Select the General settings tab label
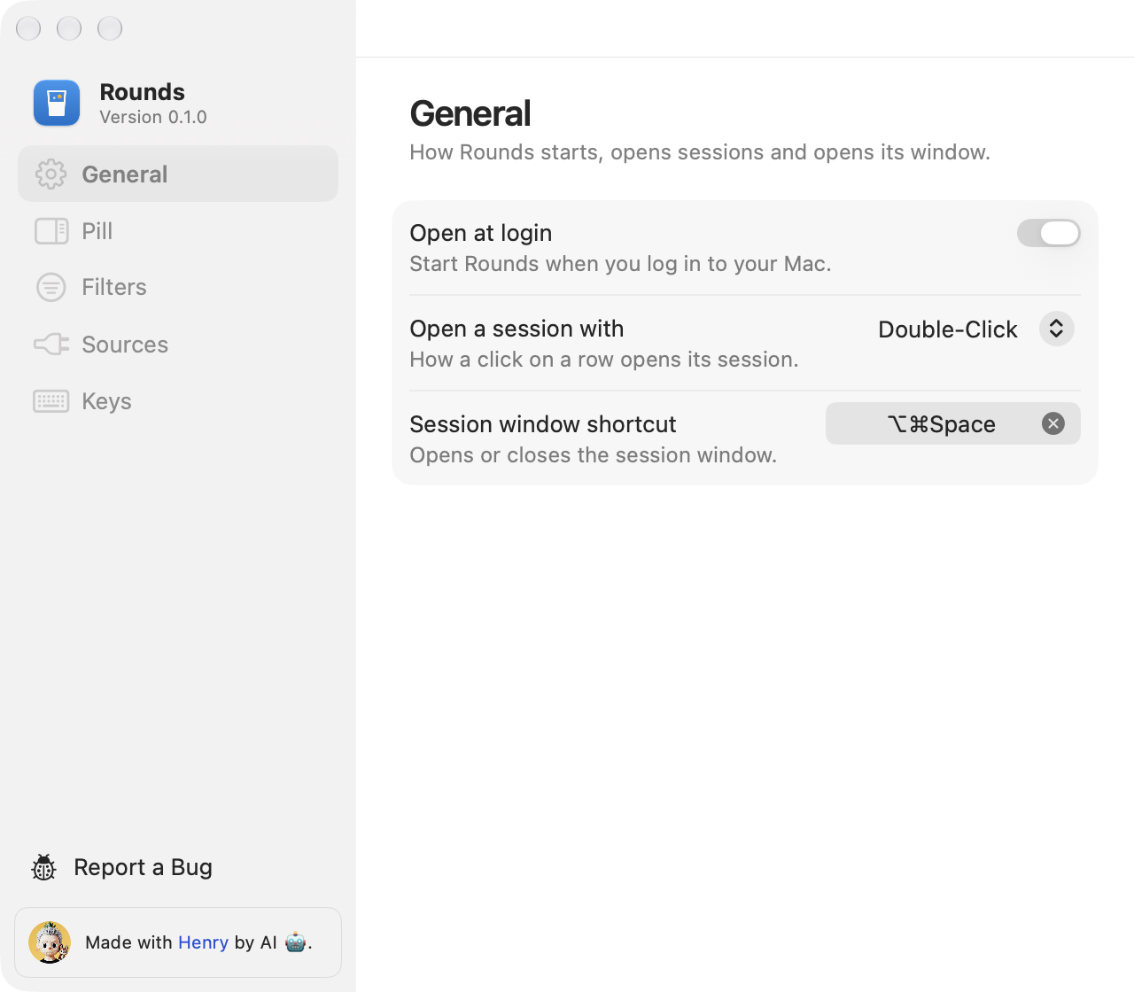Screen dimensions: 1134x992 point(125,174)
